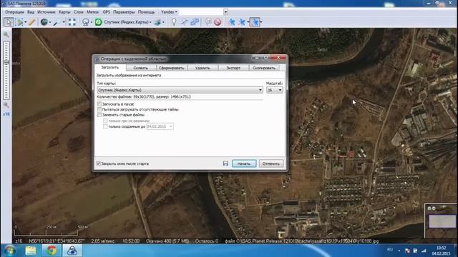Click the red hide-all-marks icon
This screenshot has height=257, width=458.
[218, 22]
